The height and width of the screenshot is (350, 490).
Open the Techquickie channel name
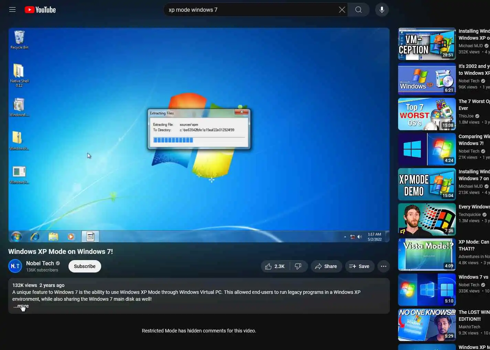click(x=470, y=215)
